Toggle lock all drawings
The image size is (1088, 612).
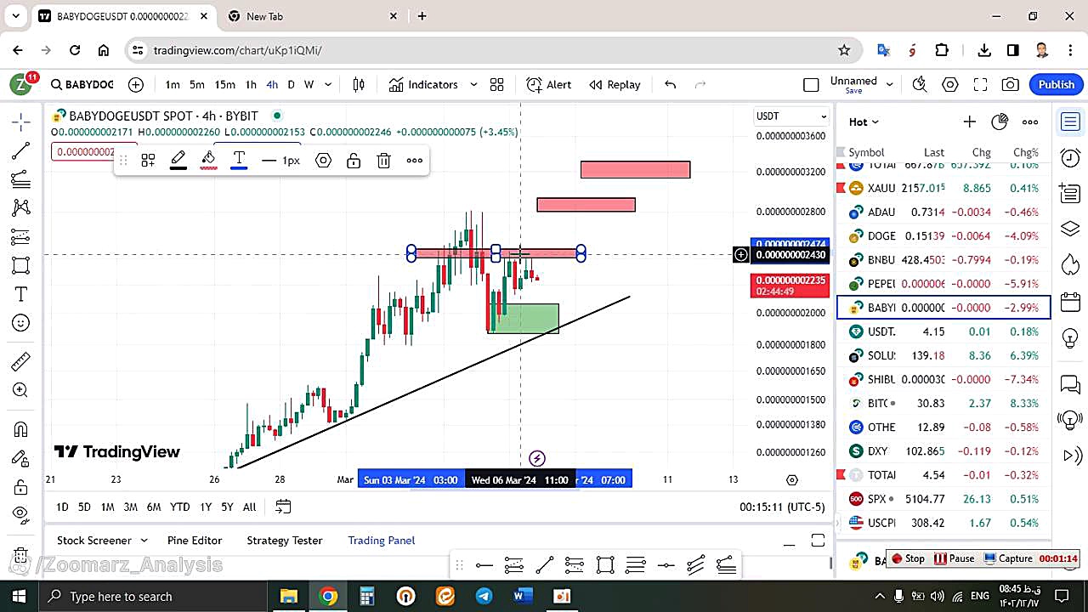point(21,487)
